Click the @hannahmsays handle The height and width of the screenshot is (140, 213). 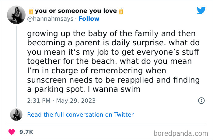[51, 19]
